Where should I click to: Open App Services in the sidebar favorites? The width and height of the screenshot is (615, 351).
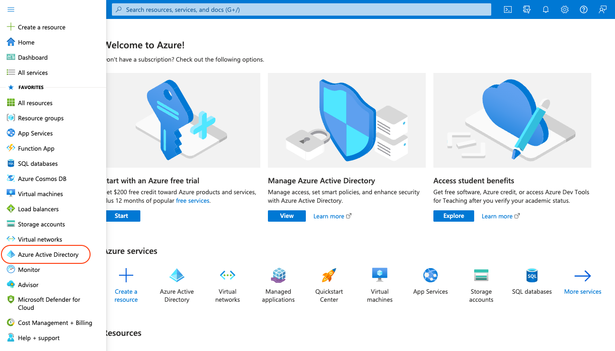point(35,133)
